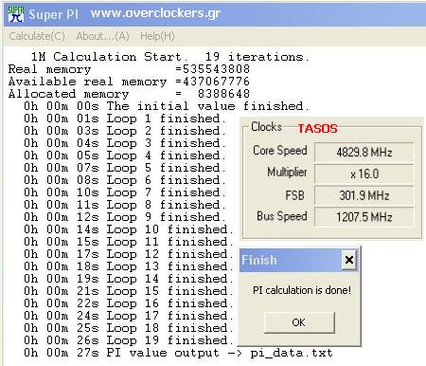Click 'The initial value finished.' line

point(167,106)
